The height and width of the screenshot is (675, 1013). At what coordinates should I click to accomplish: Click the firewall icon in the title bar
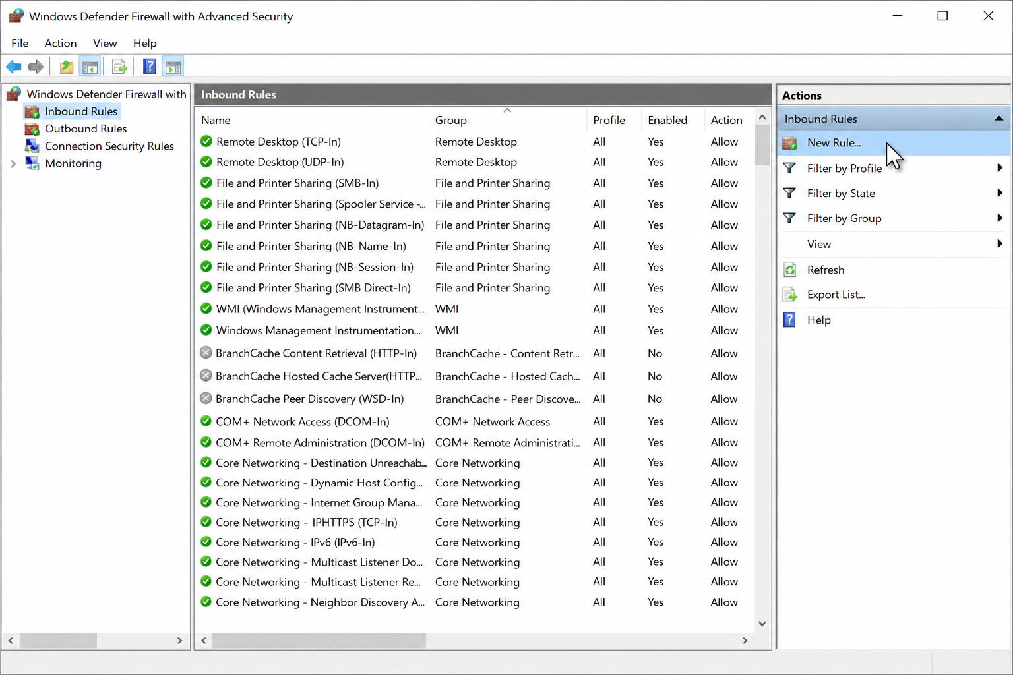[x=16, y=16]
